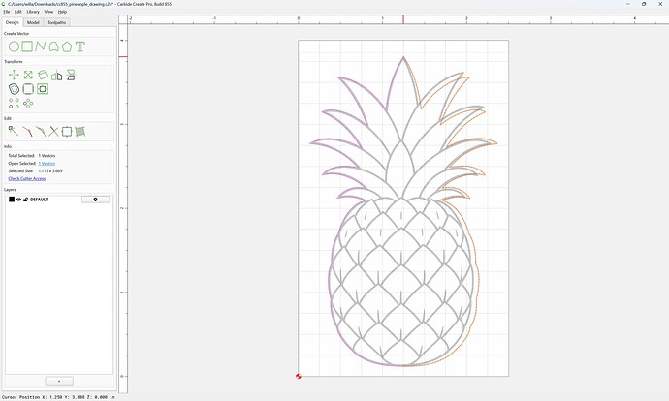Image resolution: width=669 pixels, height=401 pixels.
Task: Choose the Rotate transform tool
Action: tap(43, 75)
